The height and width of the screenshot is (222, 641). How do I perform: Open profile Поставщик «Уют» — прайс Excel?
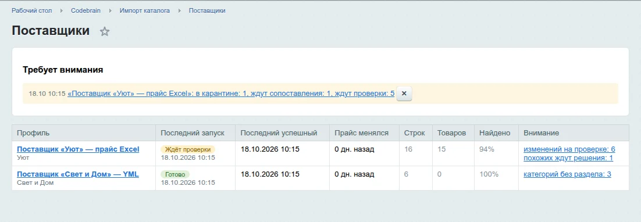pos(78,149)
